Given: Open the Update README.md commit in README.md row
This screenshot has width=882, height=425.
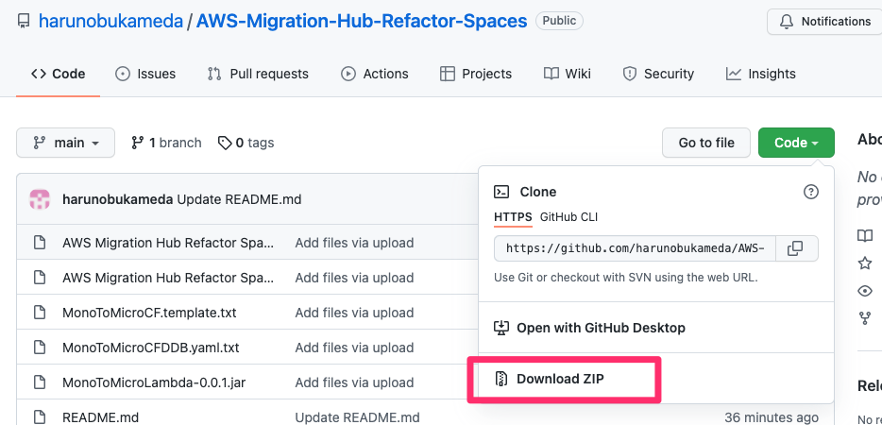Looking at the screenshot, I should pyautogui.click(x=357, y=417).
